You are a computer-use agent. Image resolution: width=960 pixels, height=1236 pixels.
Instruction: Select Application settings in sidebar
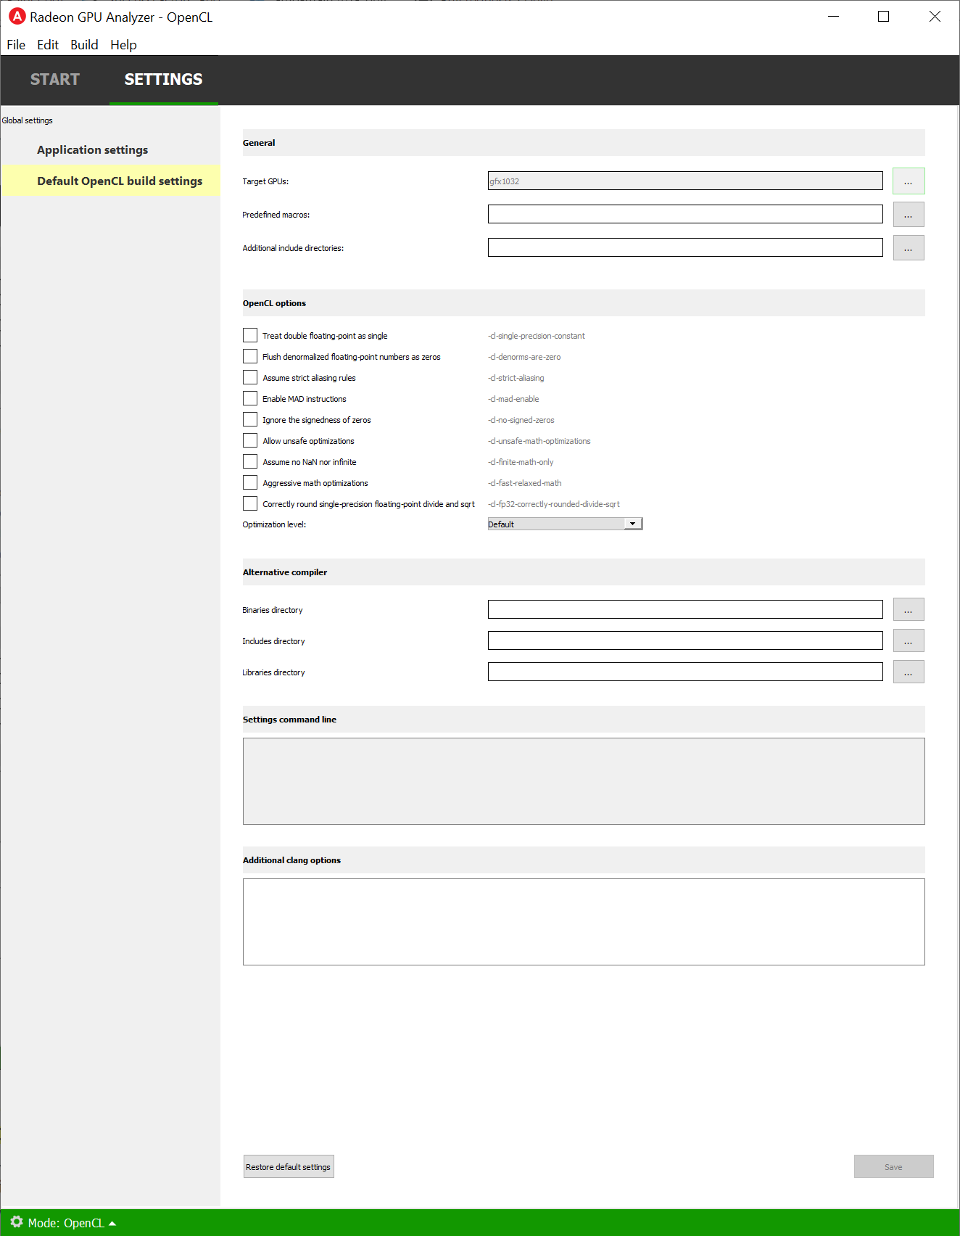[x=92, y=150]
